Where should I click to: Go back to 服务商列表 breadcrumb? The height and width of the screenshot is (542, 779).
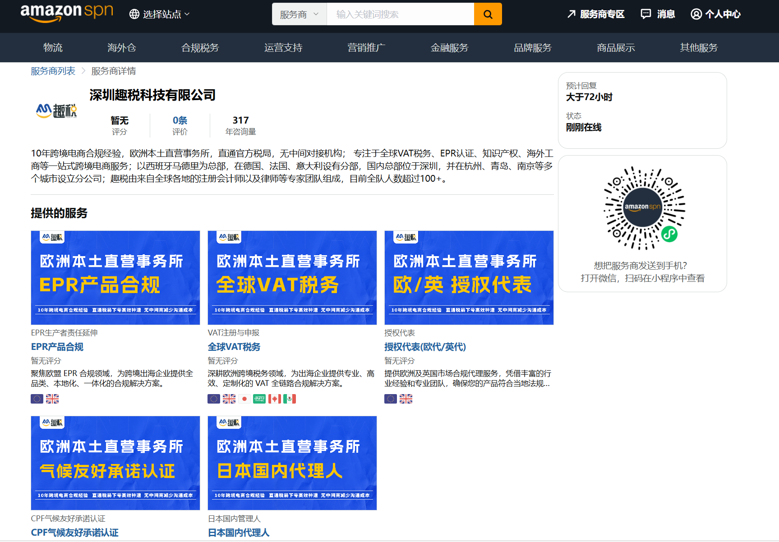(x=53, y=71)
